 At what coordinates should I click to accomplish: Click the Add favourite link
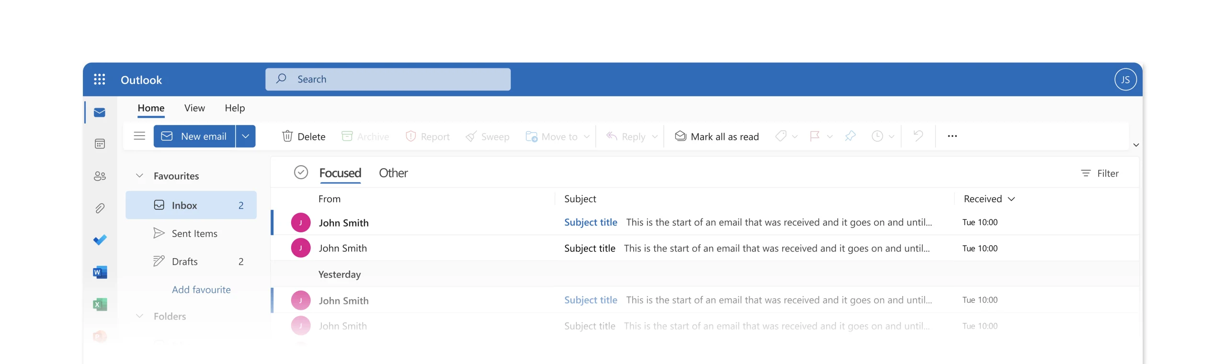point(201,290)
